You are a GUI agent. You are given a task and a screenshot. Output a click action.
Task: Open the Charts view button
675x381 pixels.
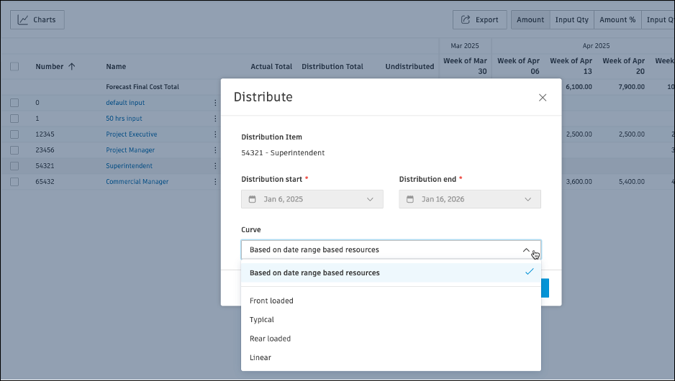pos(37,20)
